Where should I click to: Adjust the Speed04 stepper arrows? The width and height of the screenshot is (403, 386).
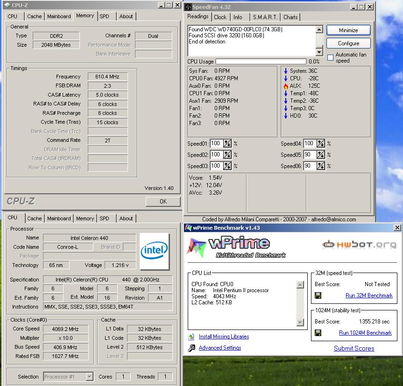click(x=320, y=144)
